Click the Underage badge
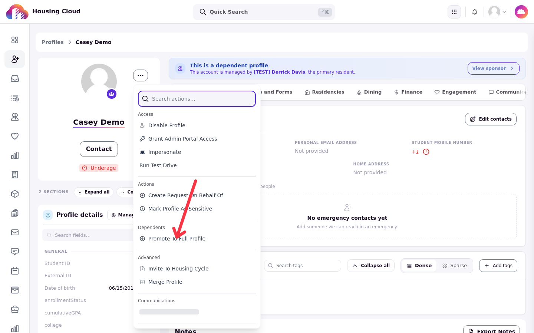534x333 pixels. 99,168
